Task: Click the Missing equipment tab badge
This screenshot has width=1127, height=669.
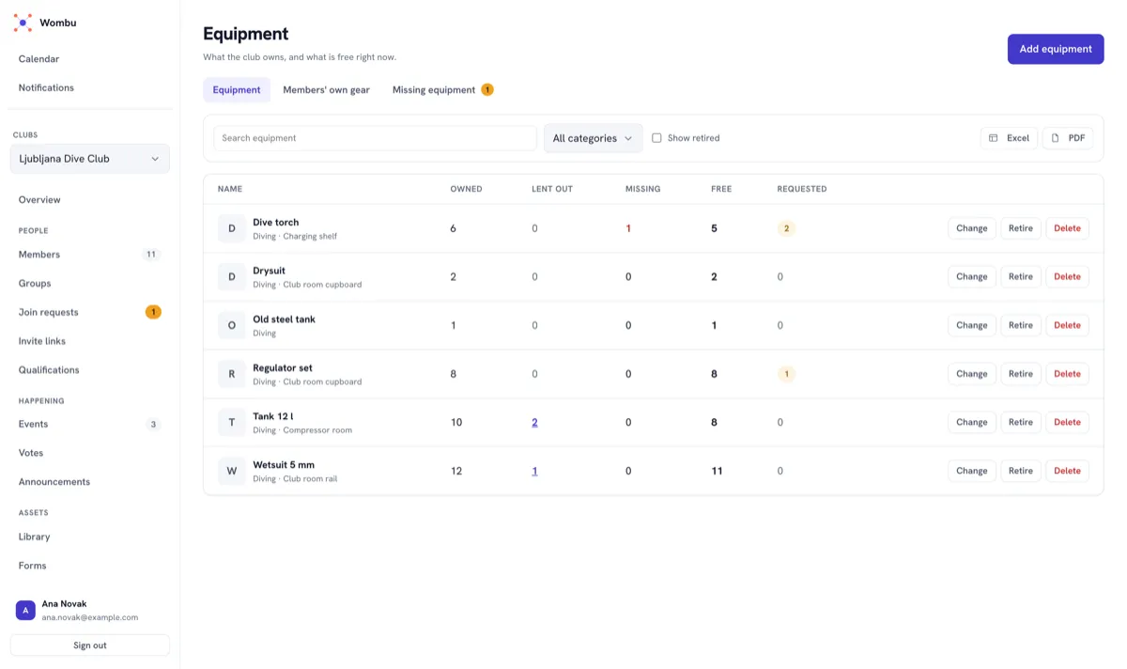Action: pos(487,90)
